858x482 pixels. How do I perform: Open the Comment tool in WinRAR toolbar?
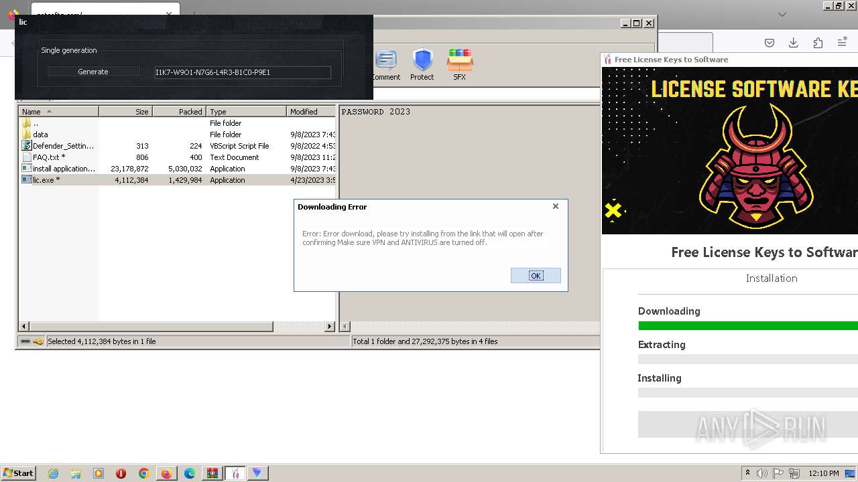[386, 65]
